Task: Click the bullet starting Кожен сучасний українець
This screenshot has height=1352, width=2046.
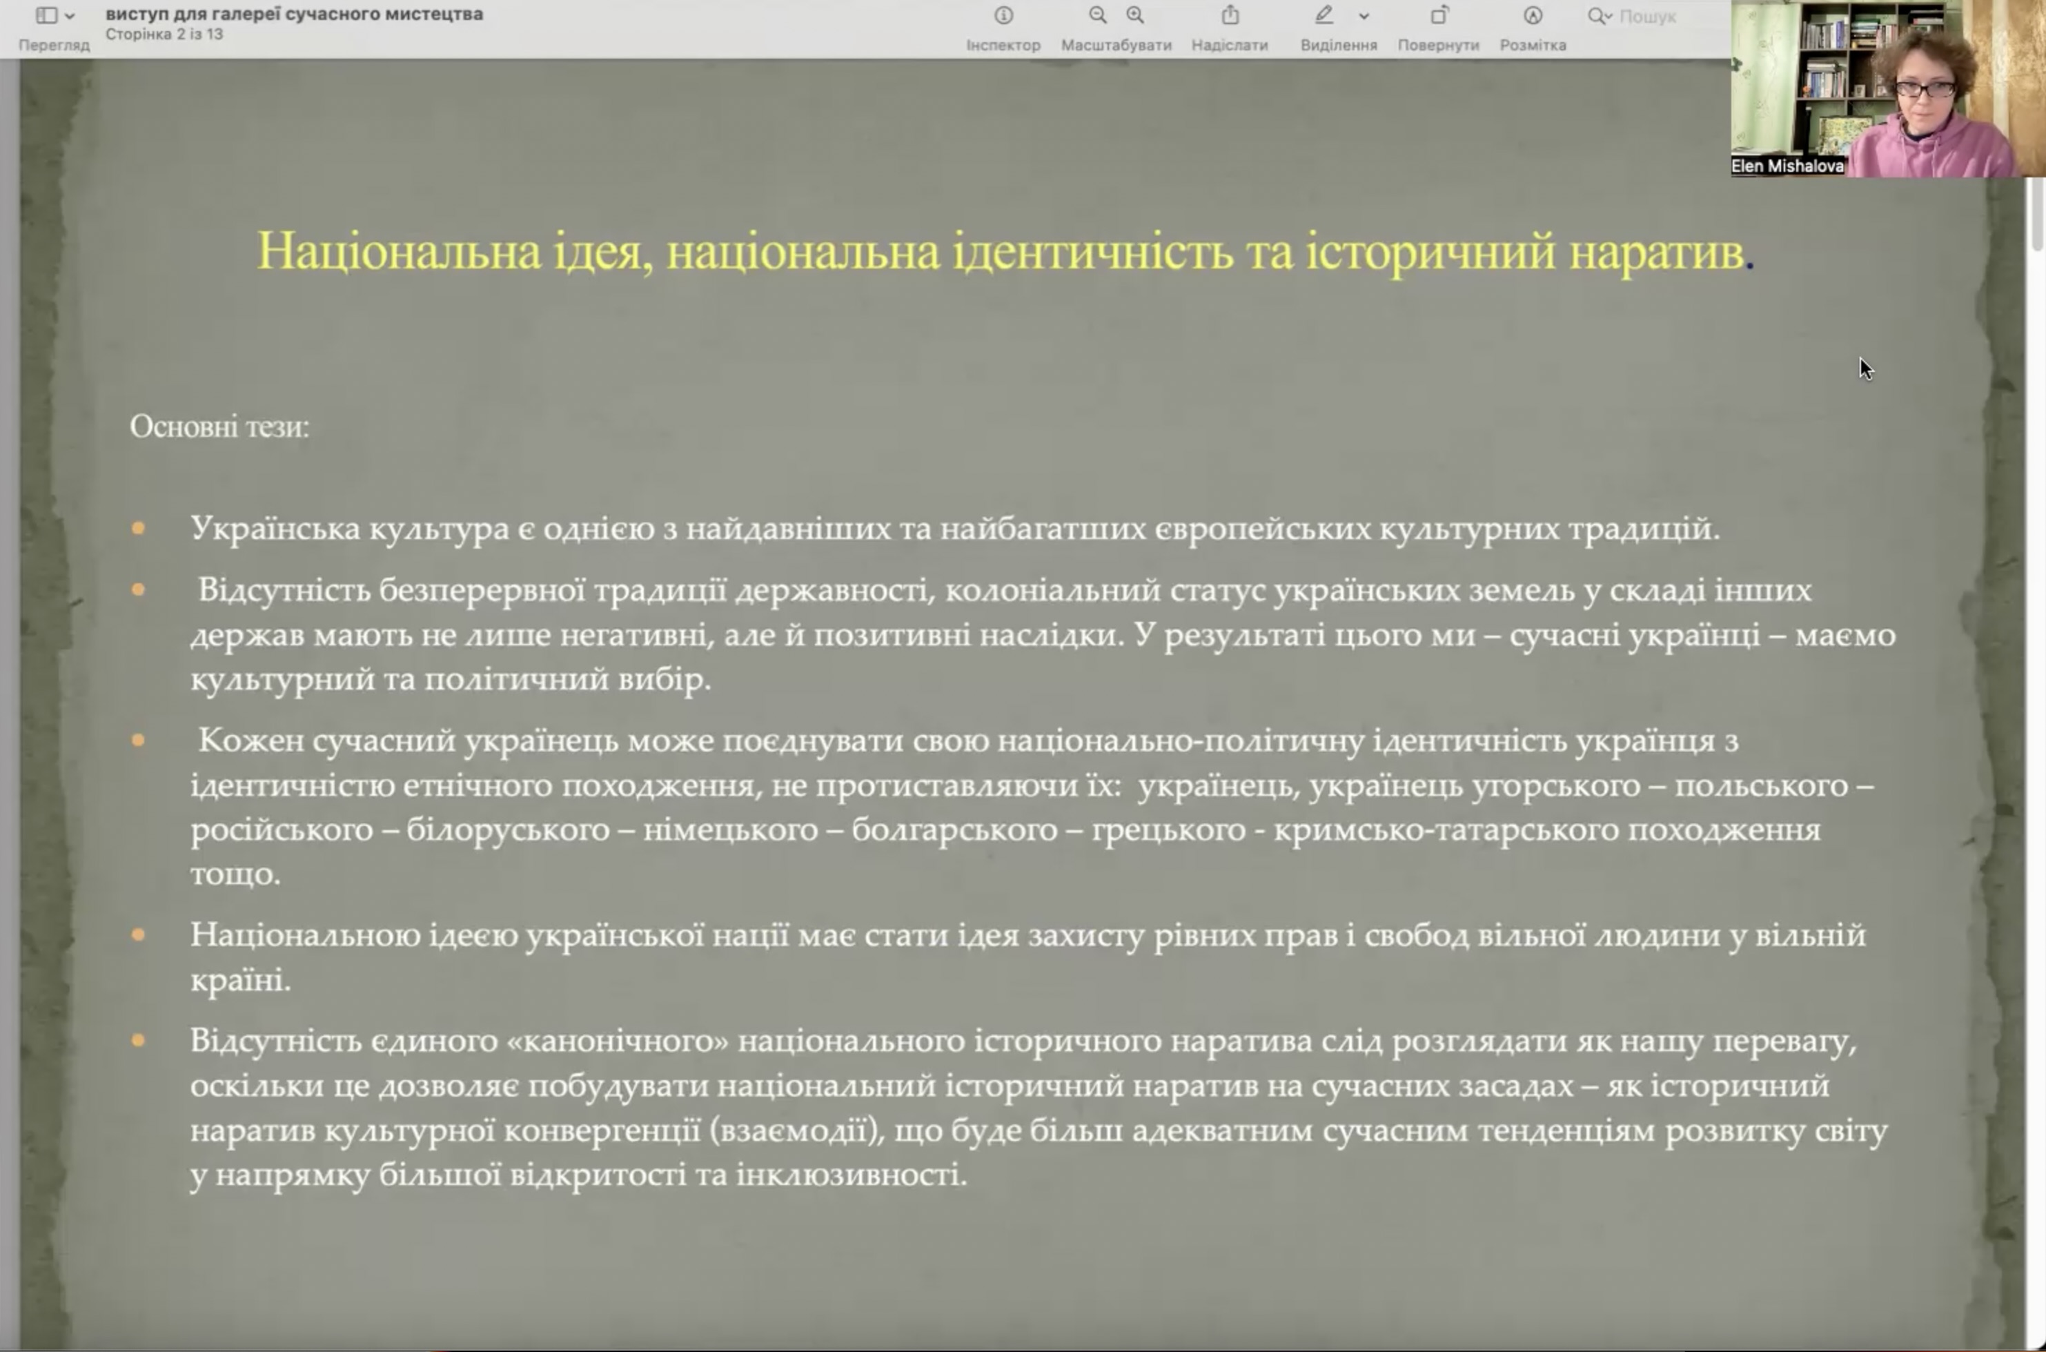Action: click(1032, 807)
